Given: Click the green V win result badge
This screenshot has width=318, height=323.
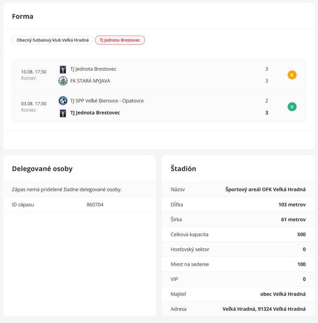Looking at the screenshot, I should tap(292, 107).
